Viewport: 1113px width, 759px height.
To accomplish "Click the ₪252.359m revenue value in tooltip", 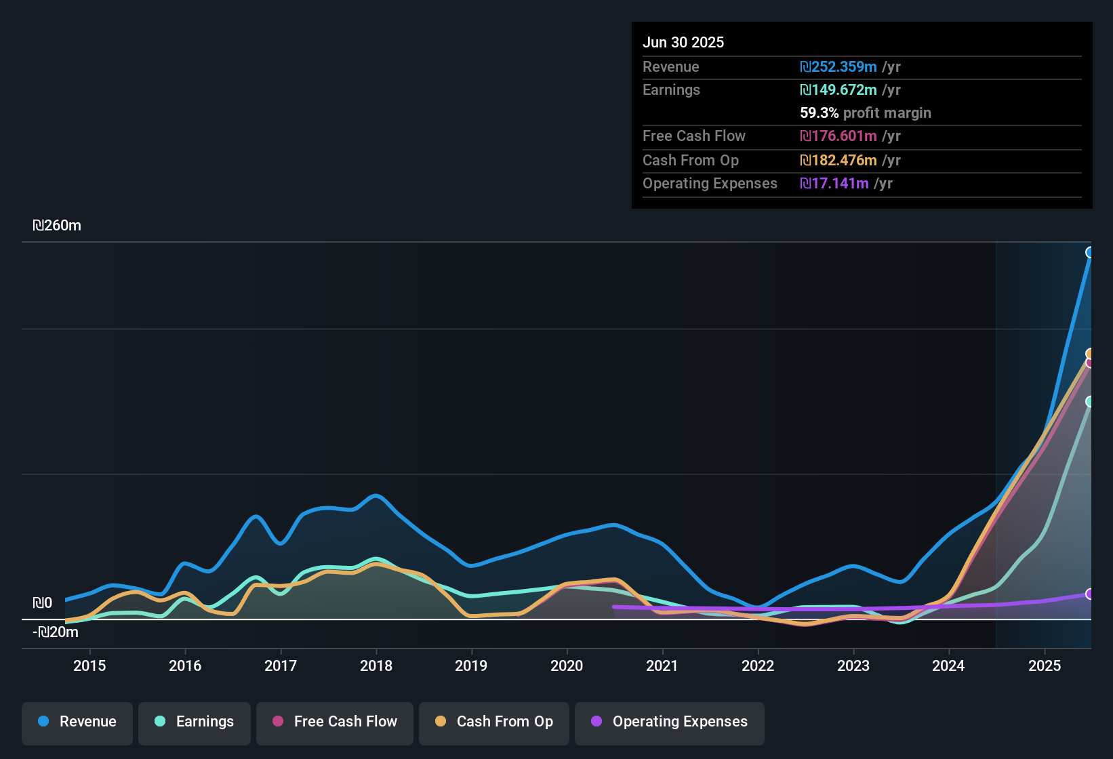I will [x=838, y=66].
